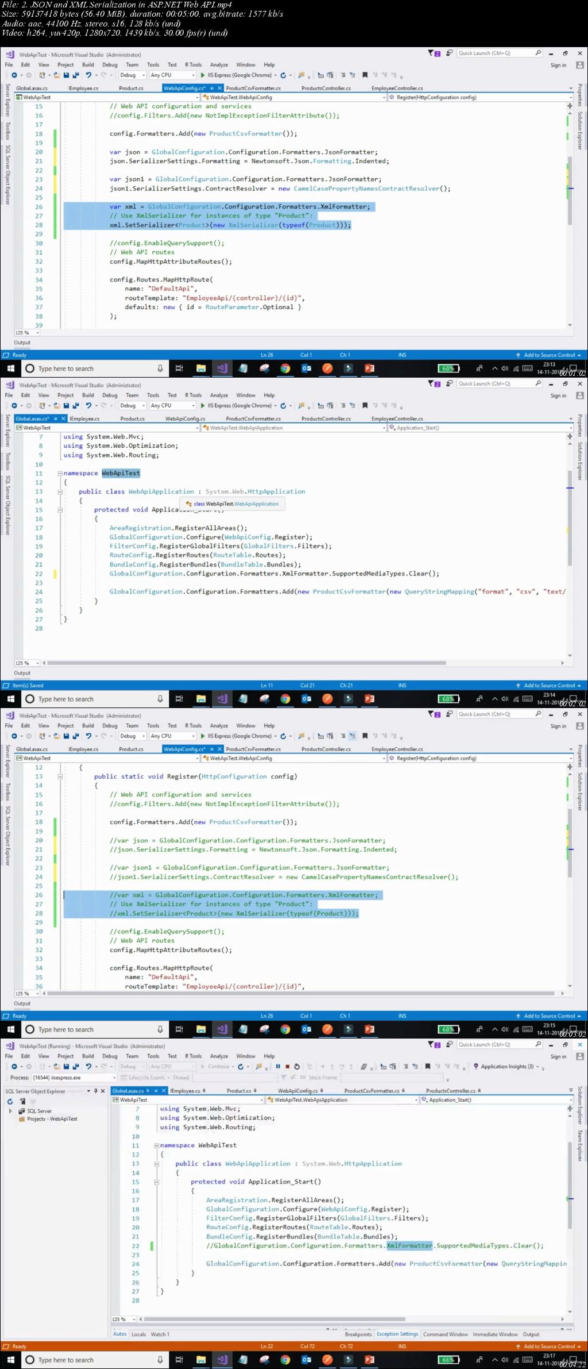588x1369 pixels.
Task: Open Debug configuration dropdown in 00:01:02 frame
Action: click(x=132, y=75)
